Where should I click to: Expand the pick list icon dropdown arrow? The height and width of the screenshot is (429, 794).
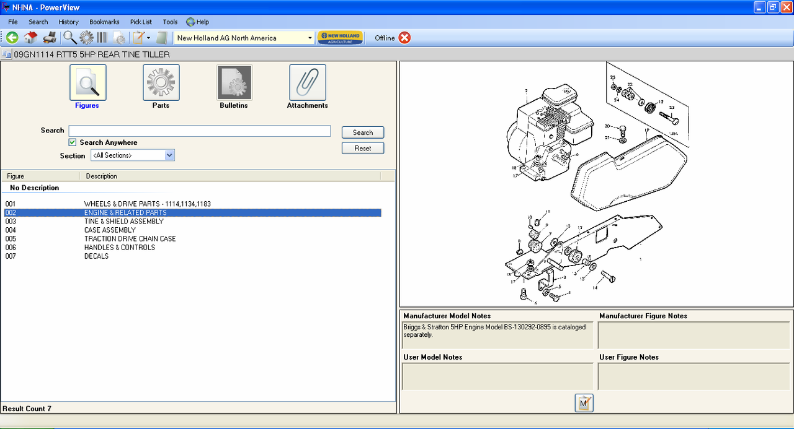(149, 38)
